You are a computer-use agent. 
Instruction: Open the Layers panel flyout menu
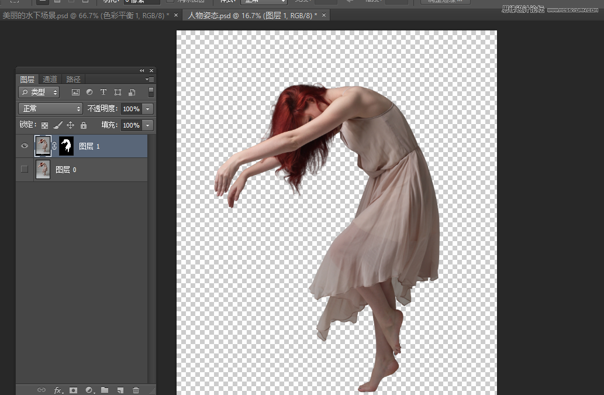150,79
